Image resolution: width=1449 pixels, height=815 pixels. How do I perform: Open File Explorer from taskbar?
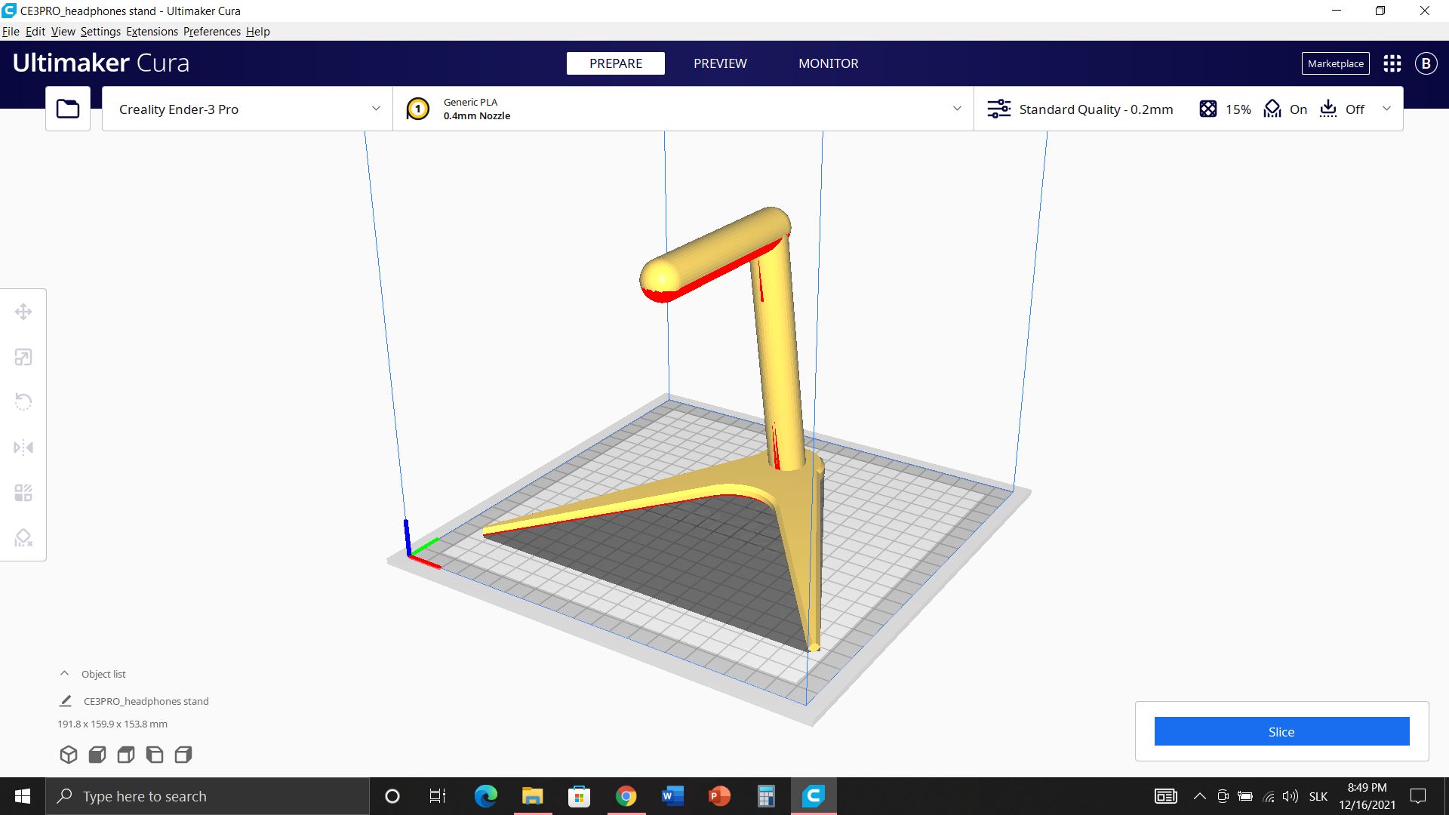click(532, 796)
